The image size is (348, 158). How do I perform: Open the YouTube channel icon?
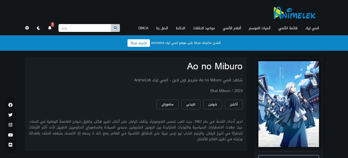click(10, 135)
